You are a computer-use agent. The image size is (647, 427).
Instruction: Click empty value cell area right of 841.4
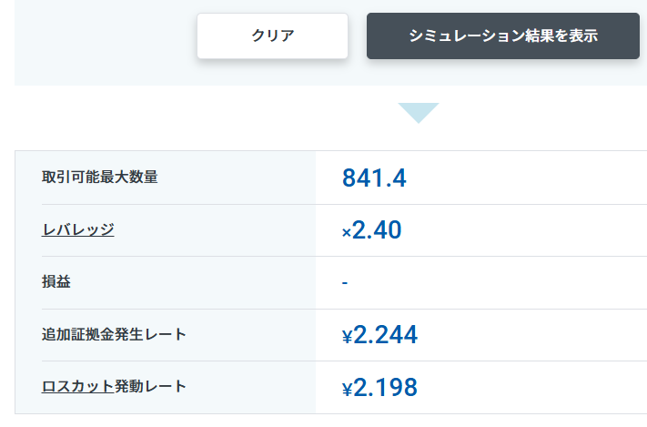click(528, 178)
